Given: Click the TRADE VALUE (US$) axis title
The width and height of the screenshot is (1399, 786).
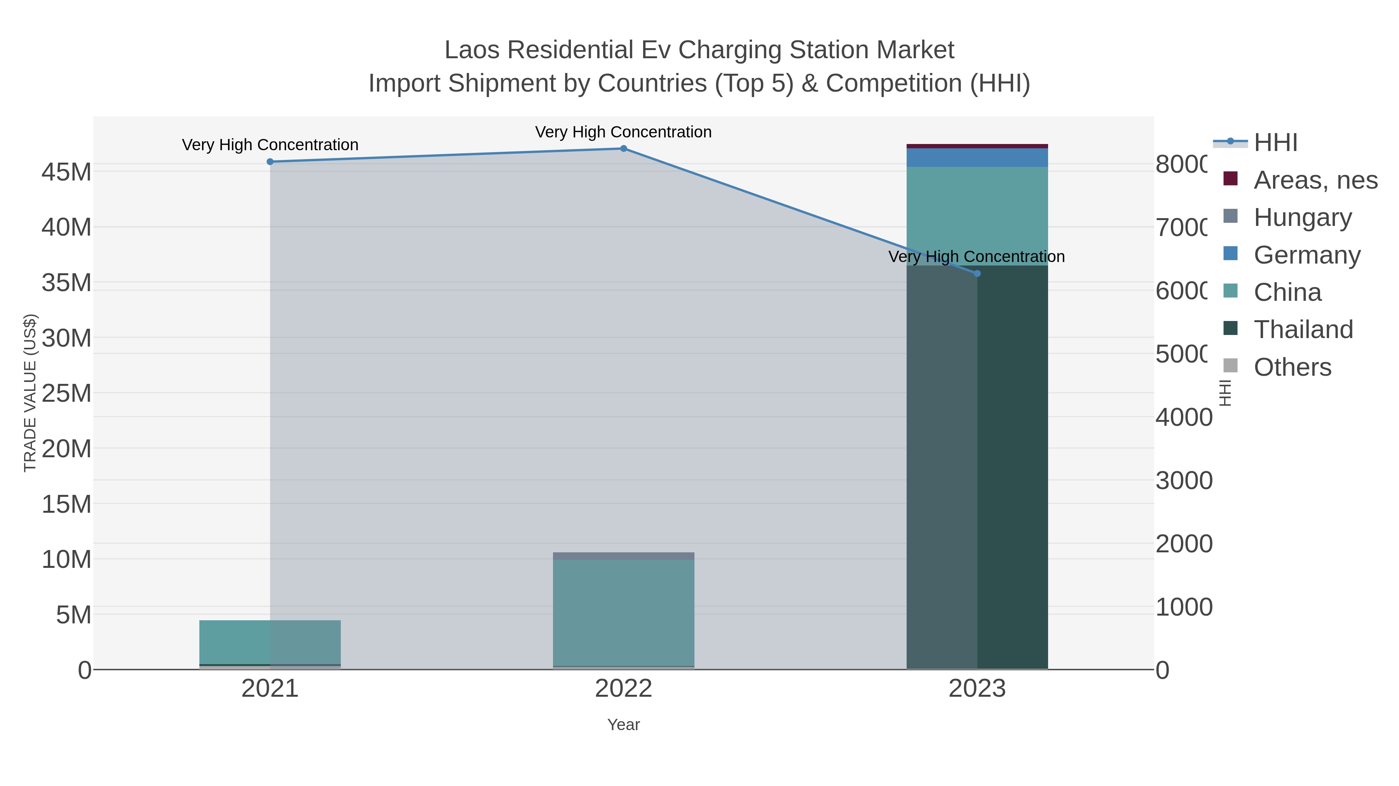Looking at the screenshot, I should click(x=30, y=393).
